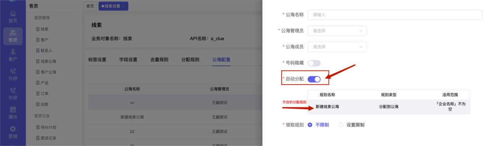Open 线索公海 in the sidebar list
488x146 pixels.
pyautogui.click(x=46, y=61)
